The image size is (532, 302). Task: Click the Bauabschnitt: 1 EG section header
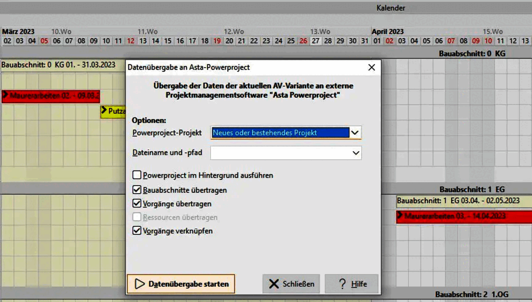point(472,189)
